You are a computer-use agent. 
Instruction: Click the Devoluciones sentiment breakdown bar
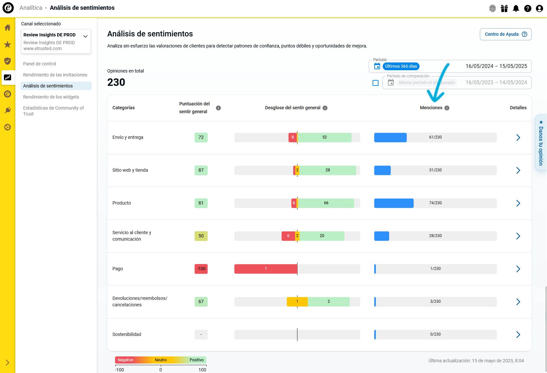pos(297,302)
